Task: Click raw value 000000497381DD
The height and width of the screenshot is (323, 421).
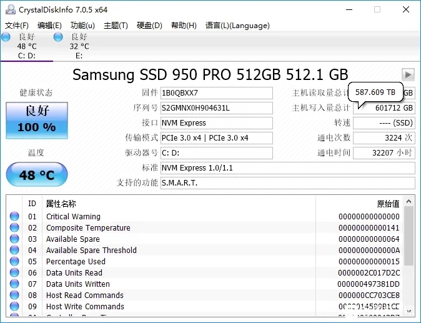Action: [x=369, y=284]
